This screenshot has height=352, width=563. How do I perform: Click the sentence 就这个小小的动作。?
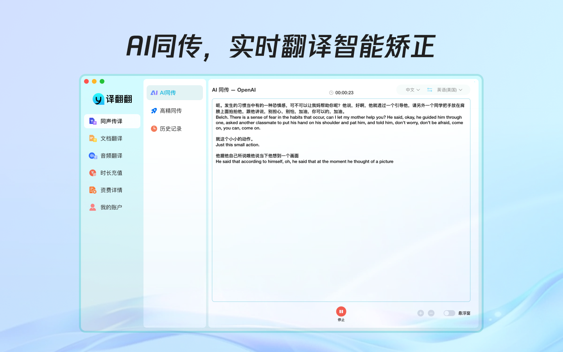click(235, 139)
